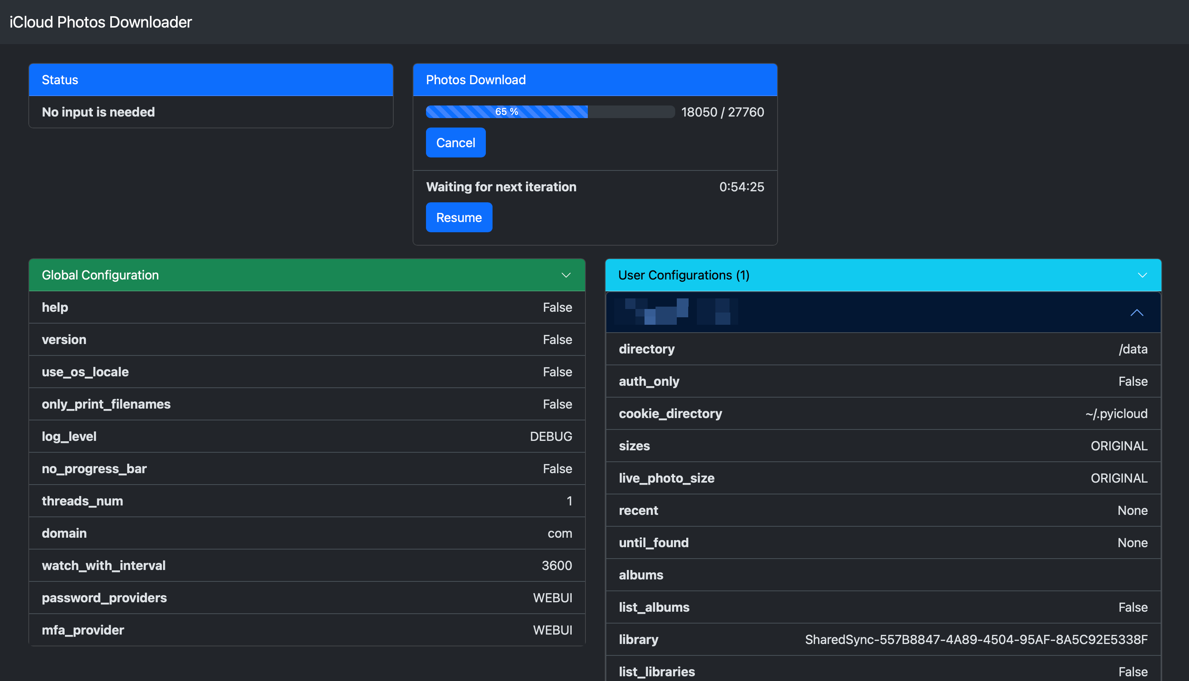Click the 0:54:25 countdown timer

741,187
